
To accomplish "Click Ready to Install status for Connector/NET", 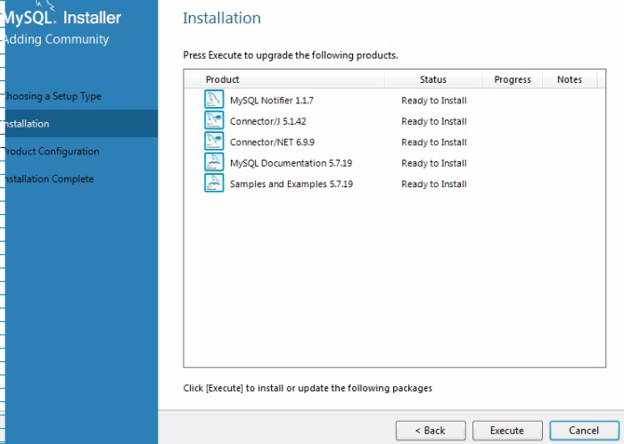I will 434,143.
